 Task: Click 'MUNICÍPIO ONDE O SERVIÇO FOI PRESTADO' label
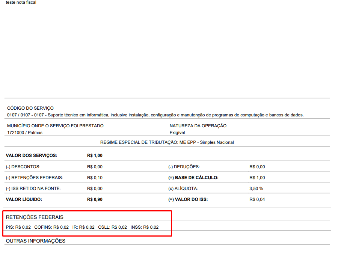pos(55,126)
